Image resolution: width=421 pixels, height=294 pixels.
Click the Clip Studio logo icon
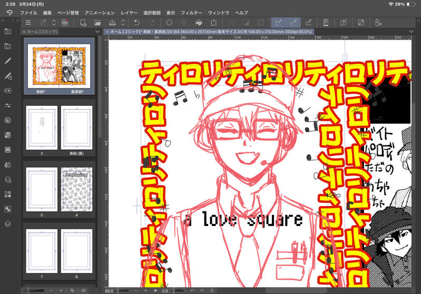coord(9,13)
